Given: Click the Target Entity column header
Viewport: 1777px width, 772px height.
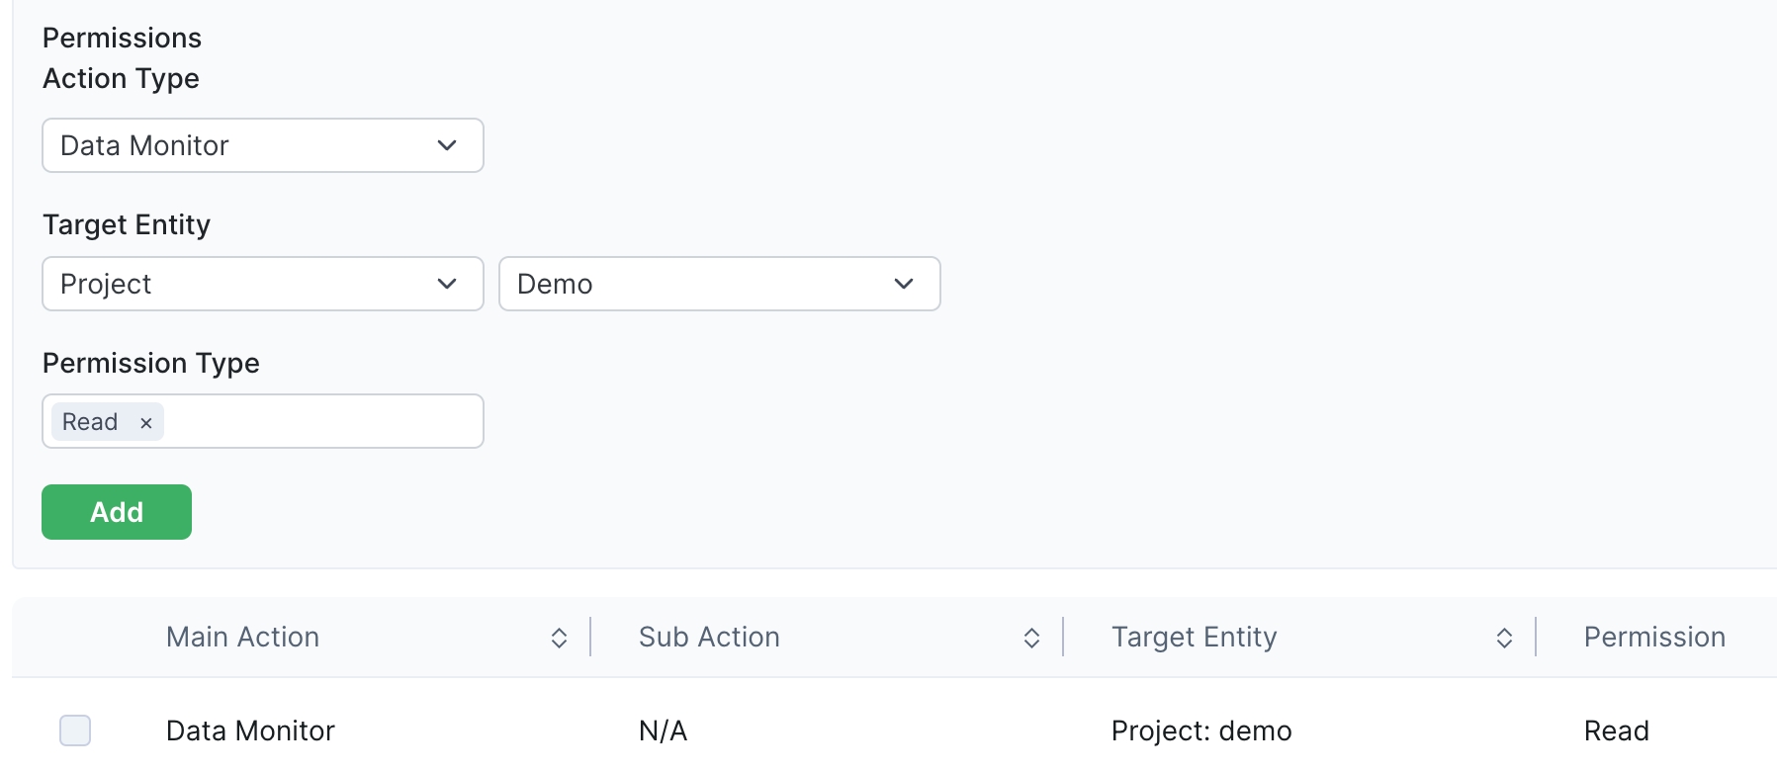Looking at the screenshot, I should click(x=1194, y=638).
